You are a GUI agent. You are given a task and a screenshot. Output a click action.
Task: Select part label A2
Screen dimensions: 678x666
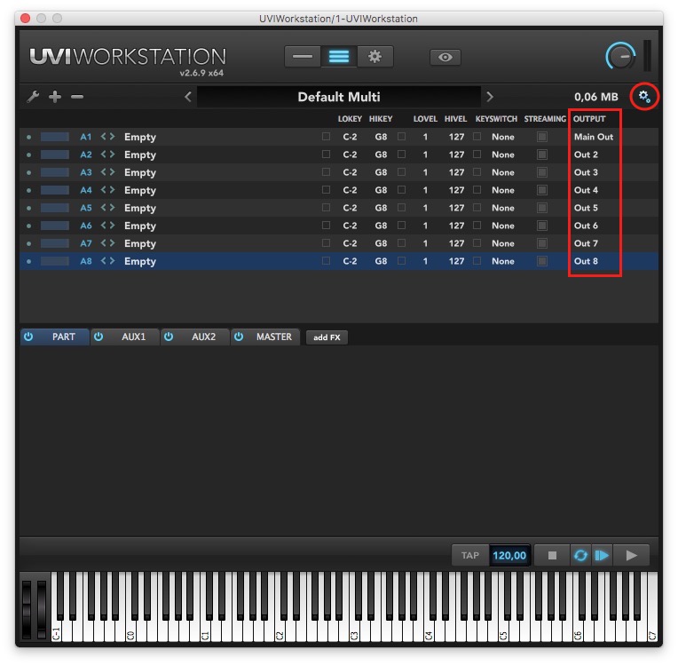85,155
